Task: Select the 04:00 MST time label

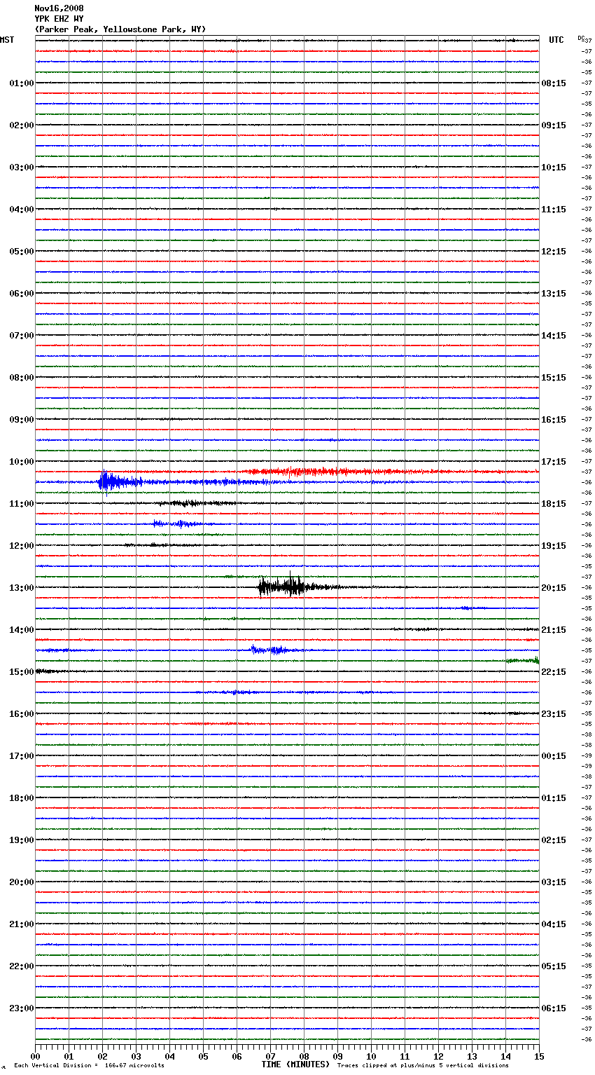Action: click(21, 210)
